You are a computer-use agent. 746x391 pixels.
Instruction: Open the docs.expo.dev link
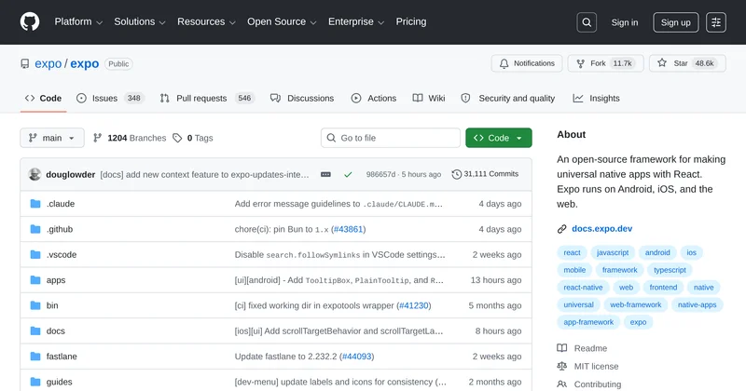[x=601, y=228]
